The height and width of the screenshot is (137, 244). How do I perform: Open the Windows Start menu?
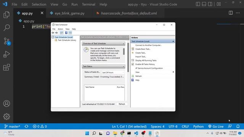pos(87,133)
